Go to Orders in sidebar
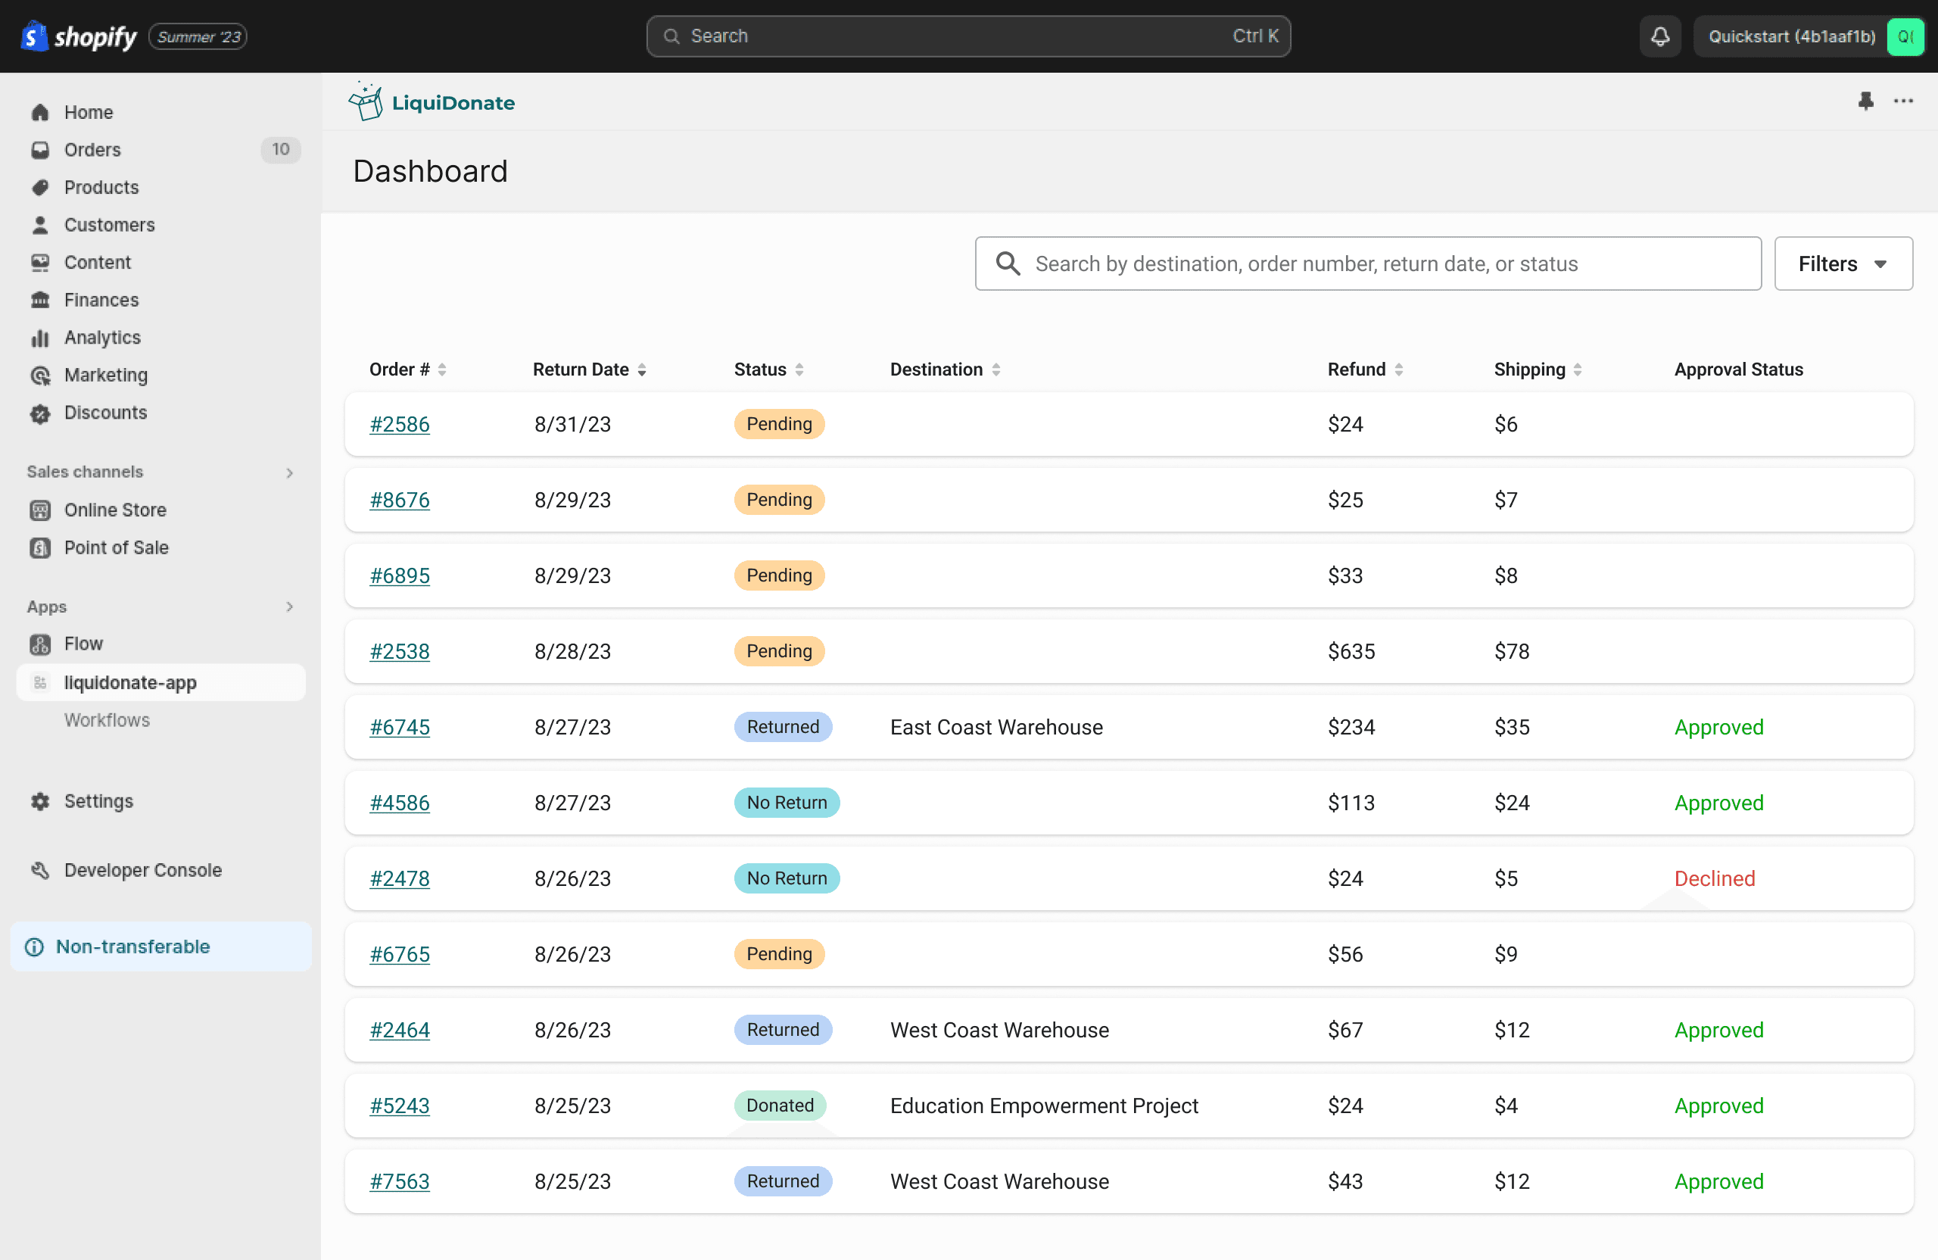Viewport: 1938px width, 1260px height. tap(92, 149)
